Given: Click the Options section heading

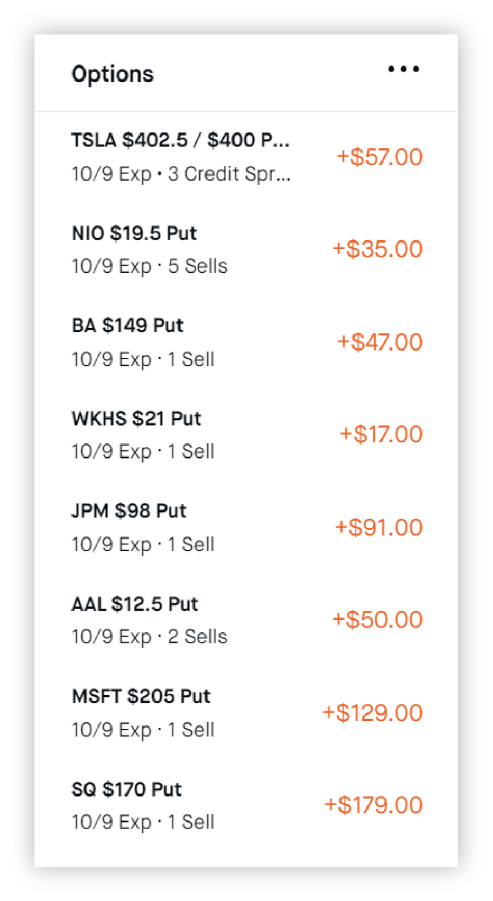Looking at the screenshot, I should click(x=112, y=74).
